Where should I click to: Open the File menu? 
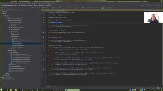pyautogui.click(x=1, y=3)
